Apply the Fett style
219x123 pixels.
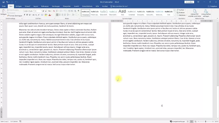pyautogui.click(x=169, y=13)
